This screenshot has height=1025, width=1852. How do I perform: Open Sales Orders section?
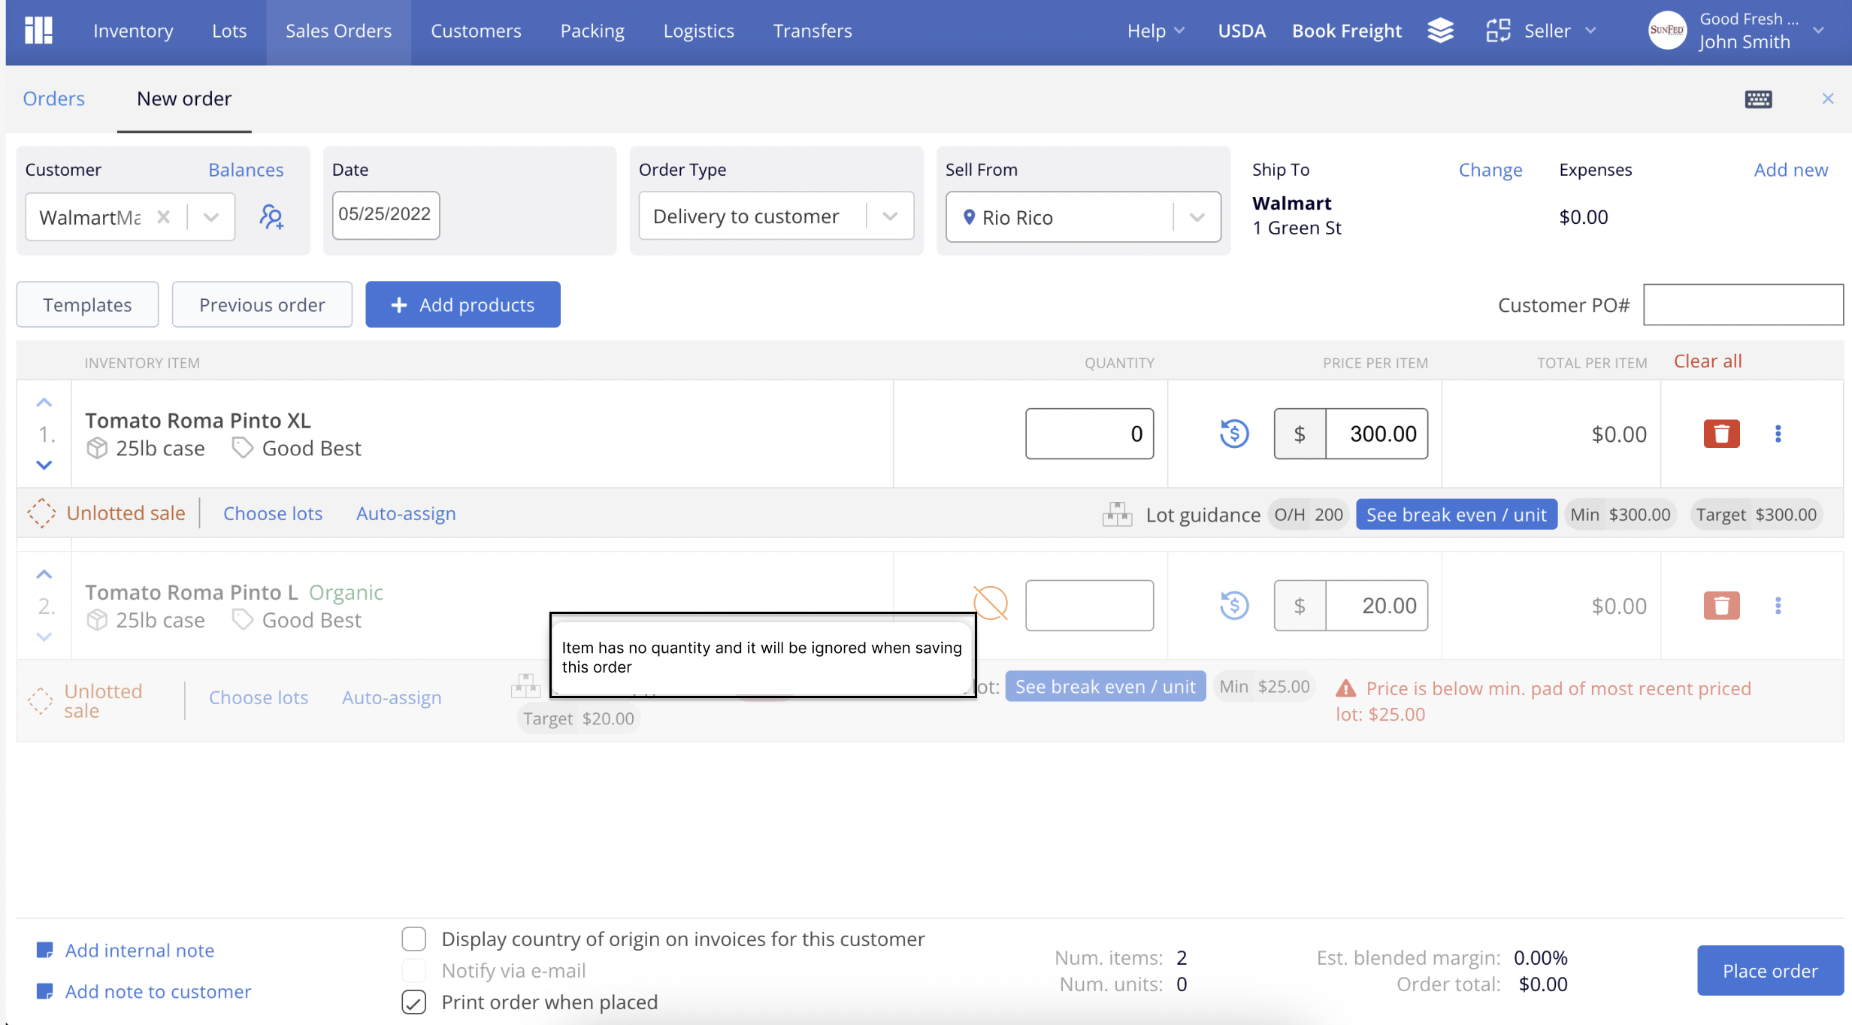coord(338,31)
